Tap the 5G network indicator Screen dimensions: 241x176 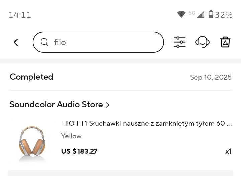(192, 13)
